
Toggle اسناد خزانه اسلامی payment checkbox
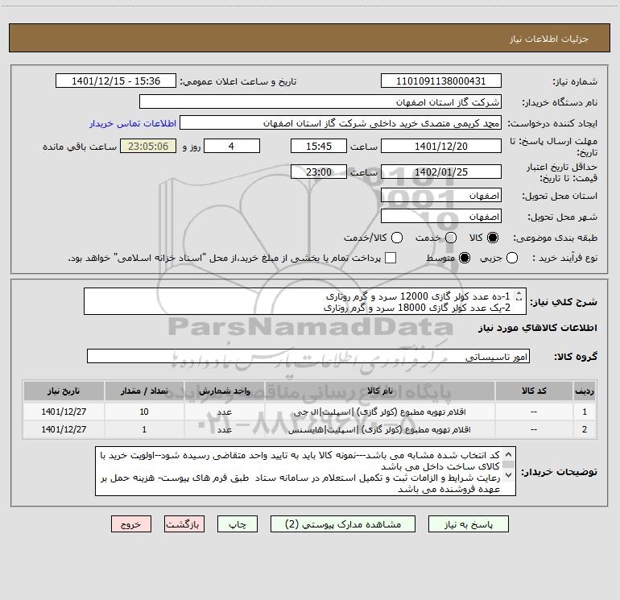point(391,258)
